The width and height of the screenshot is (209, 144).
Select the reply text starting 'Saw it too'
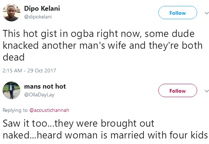[x=105, y=129]
